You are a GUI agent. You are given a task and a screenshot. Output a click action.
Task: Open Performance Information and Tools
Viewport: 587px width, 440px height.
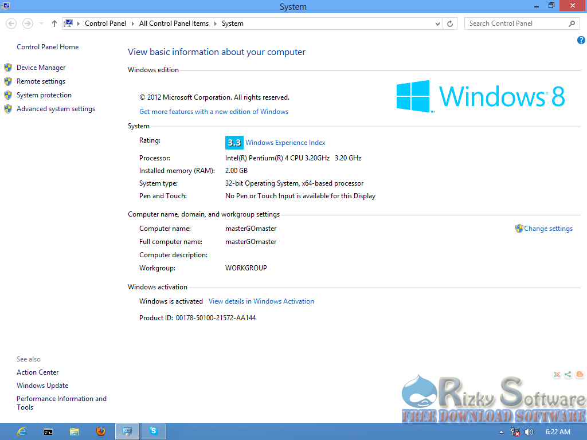[x=61, y=403]
